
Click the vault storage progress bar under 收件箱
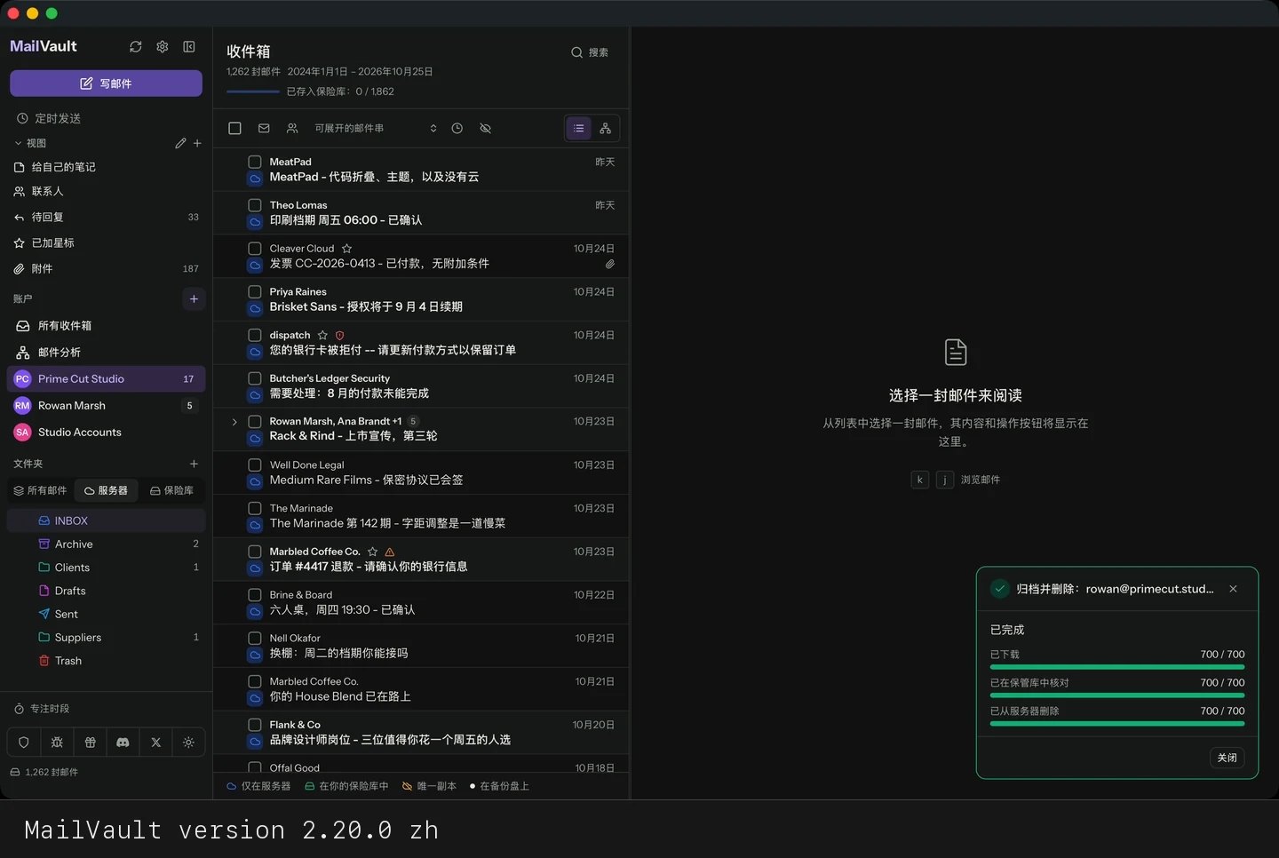coord(253,91)
